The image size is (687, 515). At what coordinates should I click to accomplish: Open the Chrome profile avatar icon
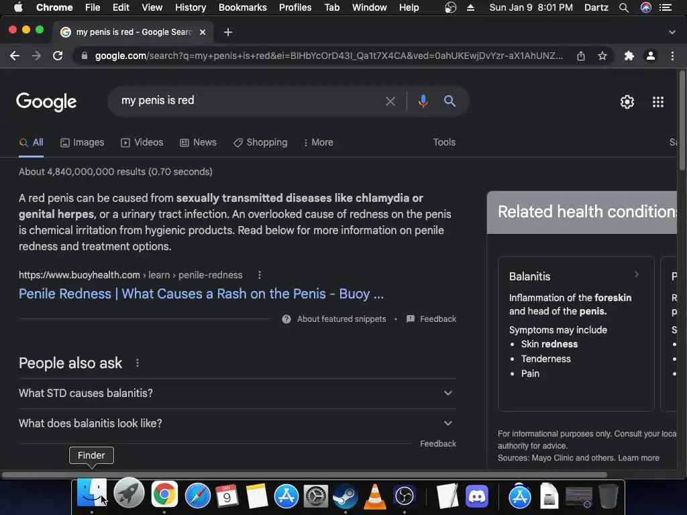(651, 56)
